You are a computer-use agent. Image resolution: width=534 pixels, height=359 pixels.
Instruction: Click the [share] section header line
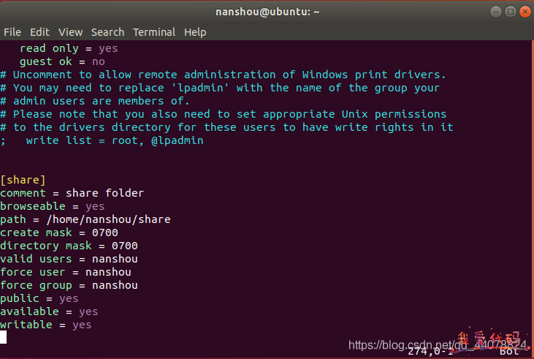point(23,180)
